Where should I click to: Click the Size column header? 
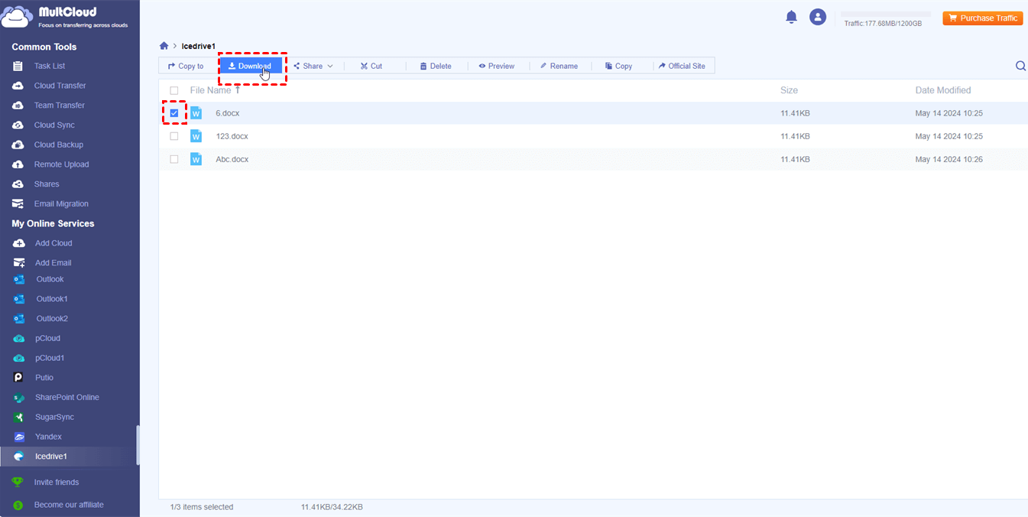click(x=789, y=90)
